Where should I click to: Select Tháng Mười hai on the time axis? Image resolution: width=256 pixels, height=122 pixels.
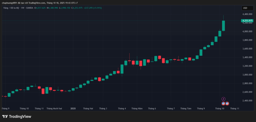54,109
